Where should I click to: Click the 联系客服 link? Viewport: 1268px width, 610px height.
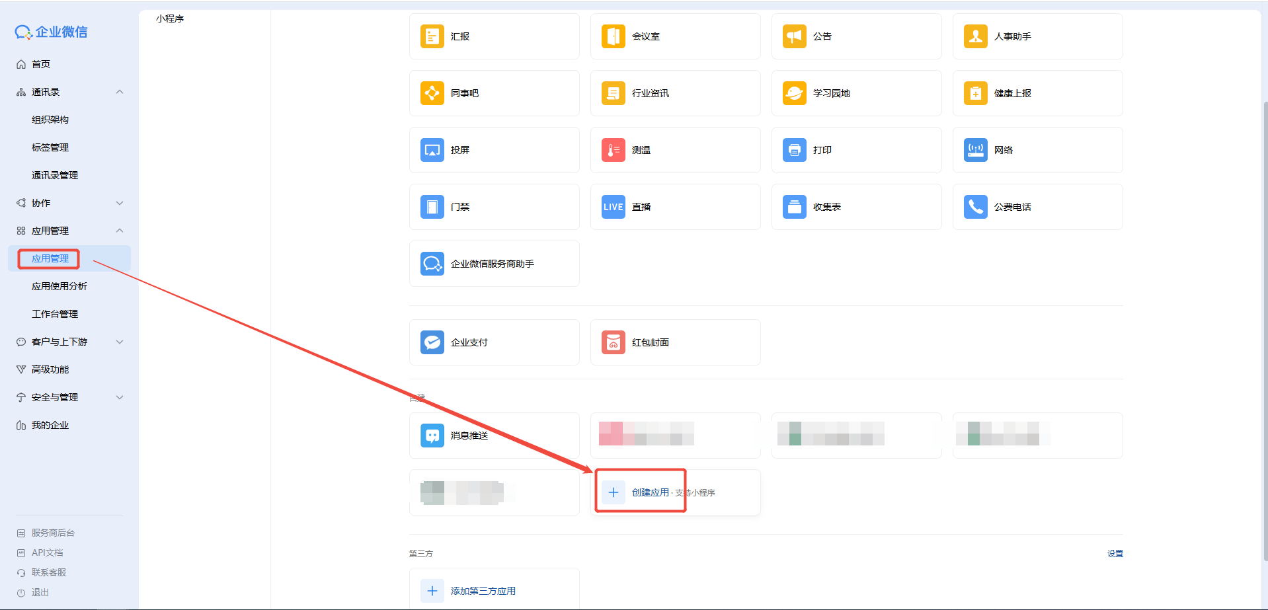coord(49,572)
